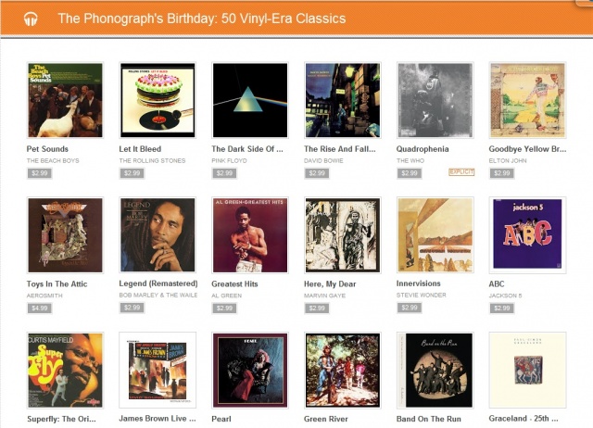Open the Quadrophenia album cover
The height and width of the screenshot is (428, 593).
click(435, 100)
